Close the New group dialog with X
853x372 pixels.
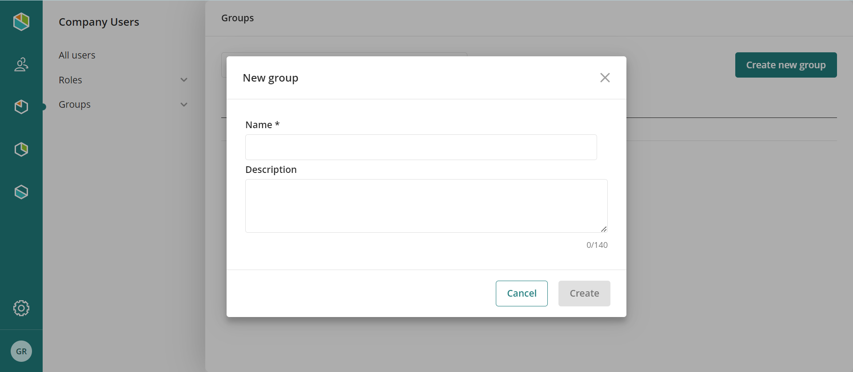point(605,78)
